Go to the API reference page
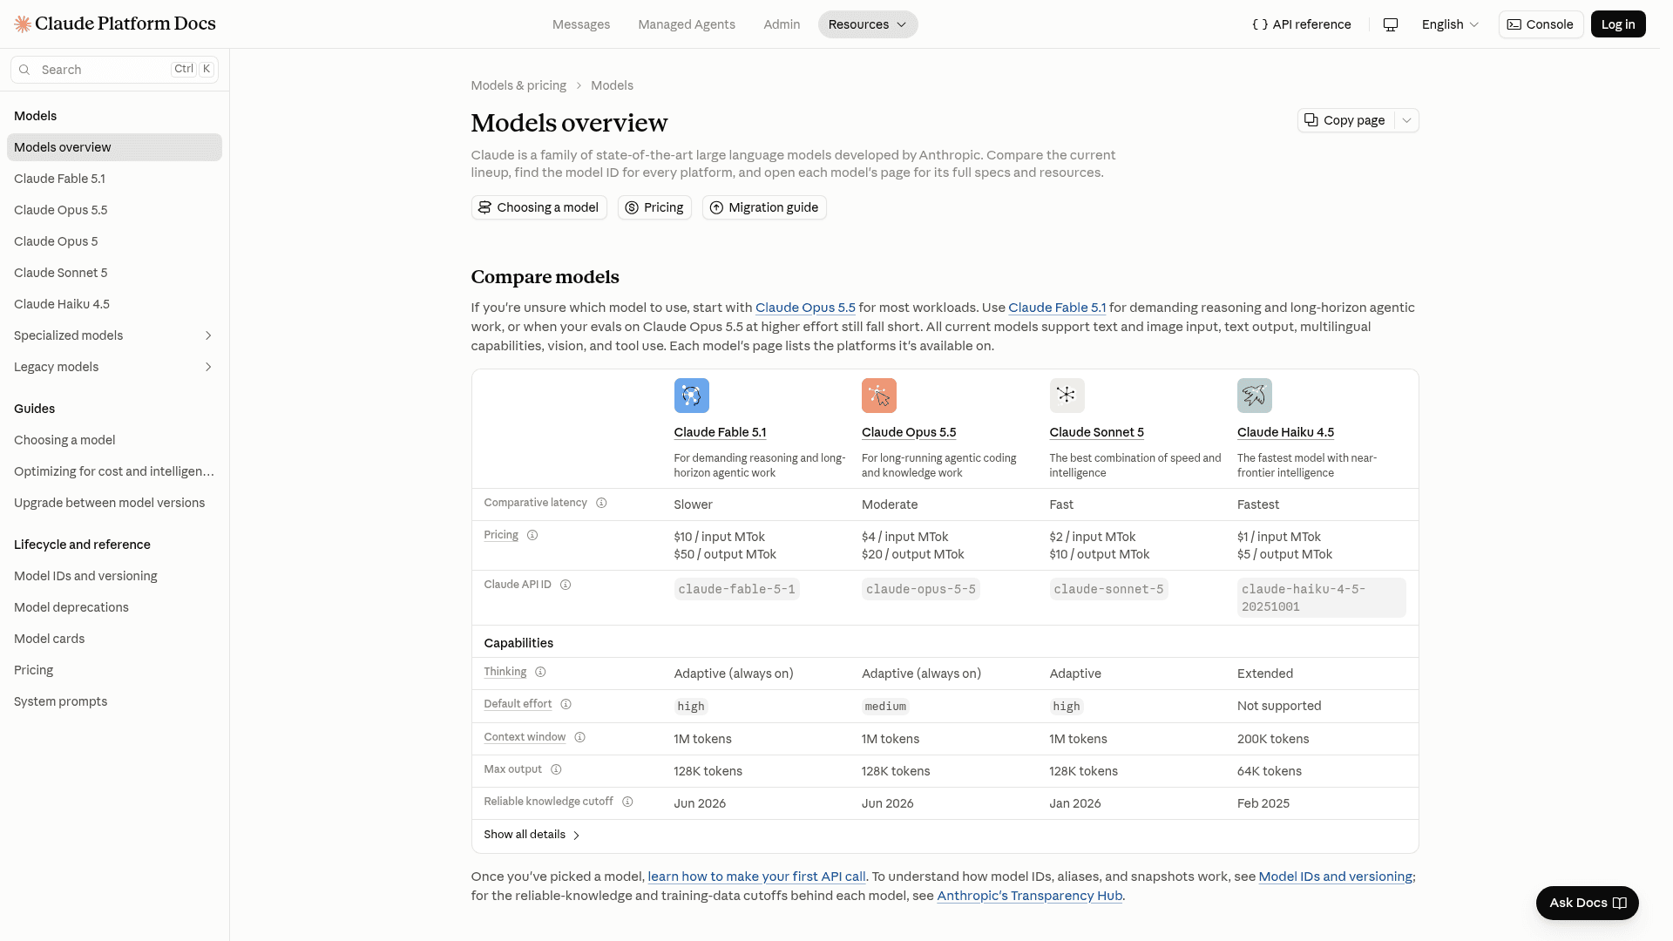Viewport: 1673px width, 941px height. [x=1302, y=24]
